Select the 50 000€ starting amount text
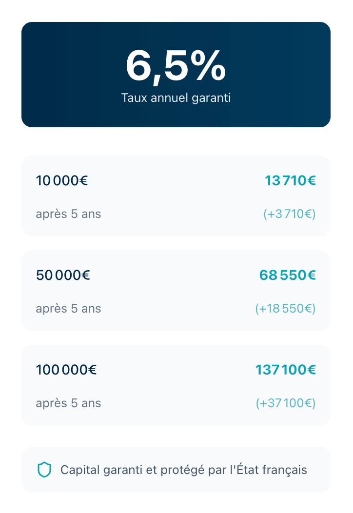 (63, 276)
